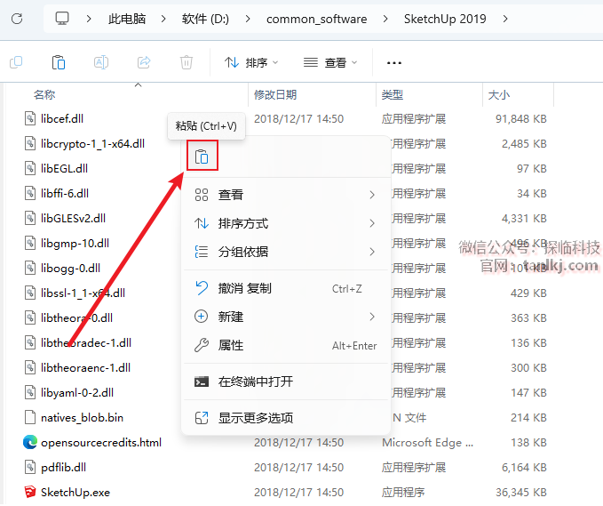Click the undo arrow icon beside 撤消 复制

click(x=202, y=288)
